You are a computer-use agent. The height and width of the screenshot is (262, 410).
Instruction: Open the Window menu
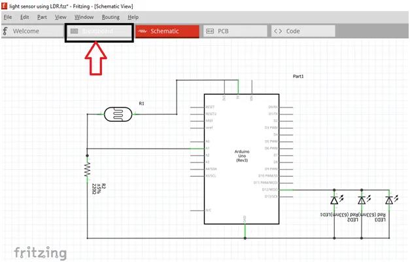tap(84, 17)
